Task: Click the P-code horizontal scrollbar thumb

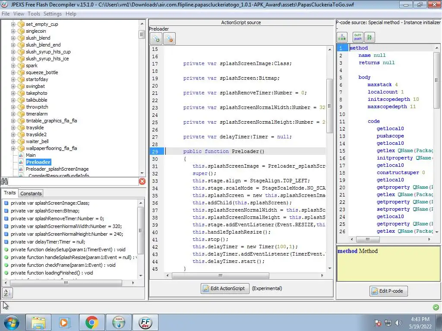Action: pyautogui.click(x=368, y=240)
